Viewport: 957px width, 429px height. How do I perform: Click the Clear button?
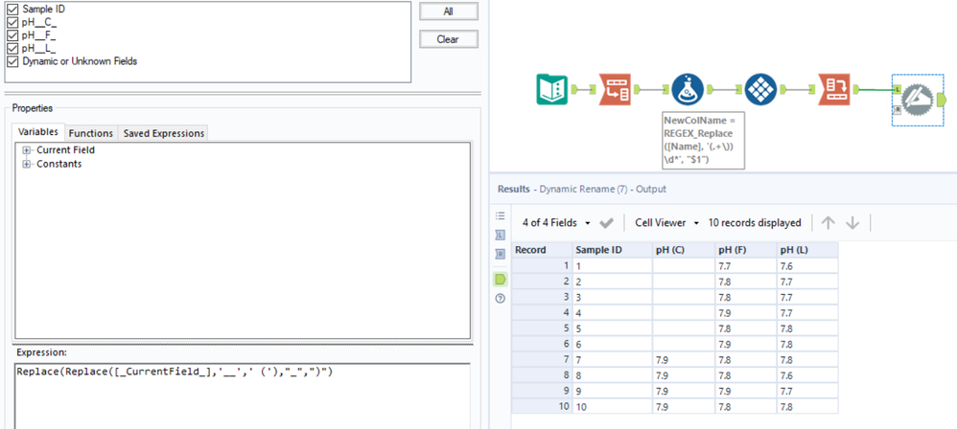[448, 39]
